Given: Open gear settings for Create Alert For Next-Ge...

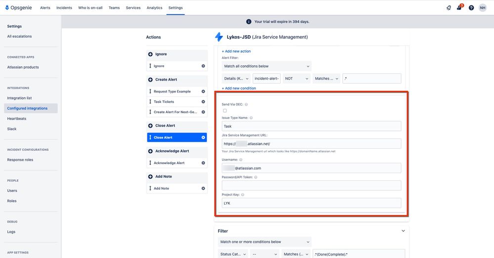Looking at the screenshot, I should click(x=203, y=112).
